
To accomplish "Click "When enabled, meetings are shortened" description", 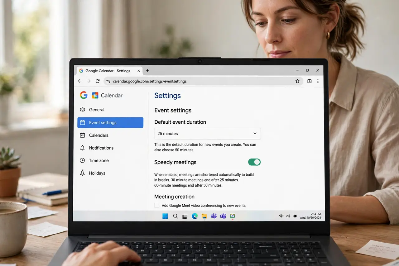I will (204, 180).
